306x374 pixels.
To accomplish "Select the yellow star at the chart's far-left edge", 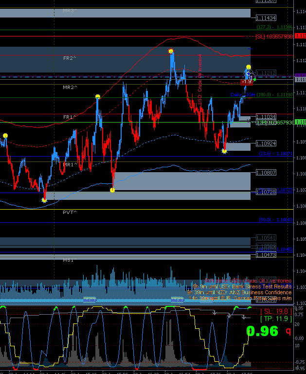I will click(5, 136).
